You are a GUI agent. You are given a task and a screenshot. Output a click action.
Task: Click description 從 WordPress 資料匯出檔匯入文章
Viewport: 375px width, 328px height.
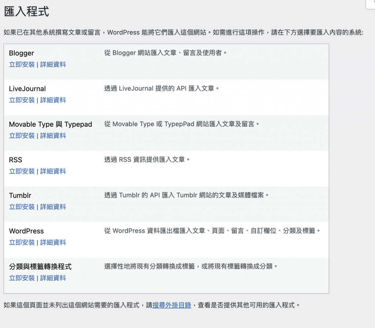(x=212, y=231)
